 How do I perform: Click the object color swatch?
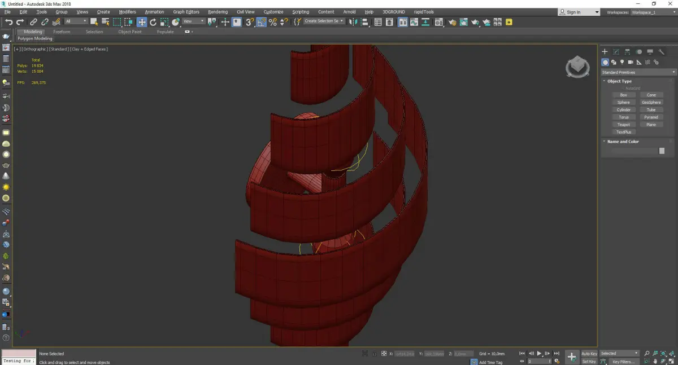(662, 151)
